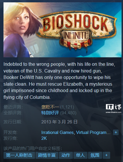This screenshot has height=162, width=123.
Task: Click the game description paragraph
Action: [x=59, y=81]
